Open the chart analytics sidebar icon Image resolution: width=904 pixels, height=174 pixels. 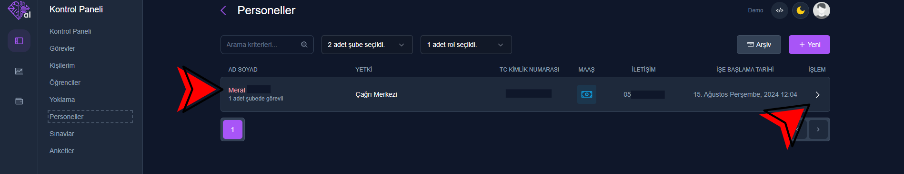coord(19,71)
